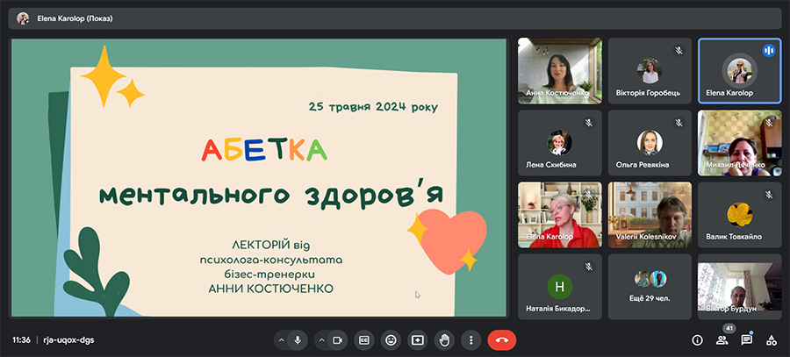790x357 pixels.
Task: Raise hand using the hand icon
Action: point(444,340)
